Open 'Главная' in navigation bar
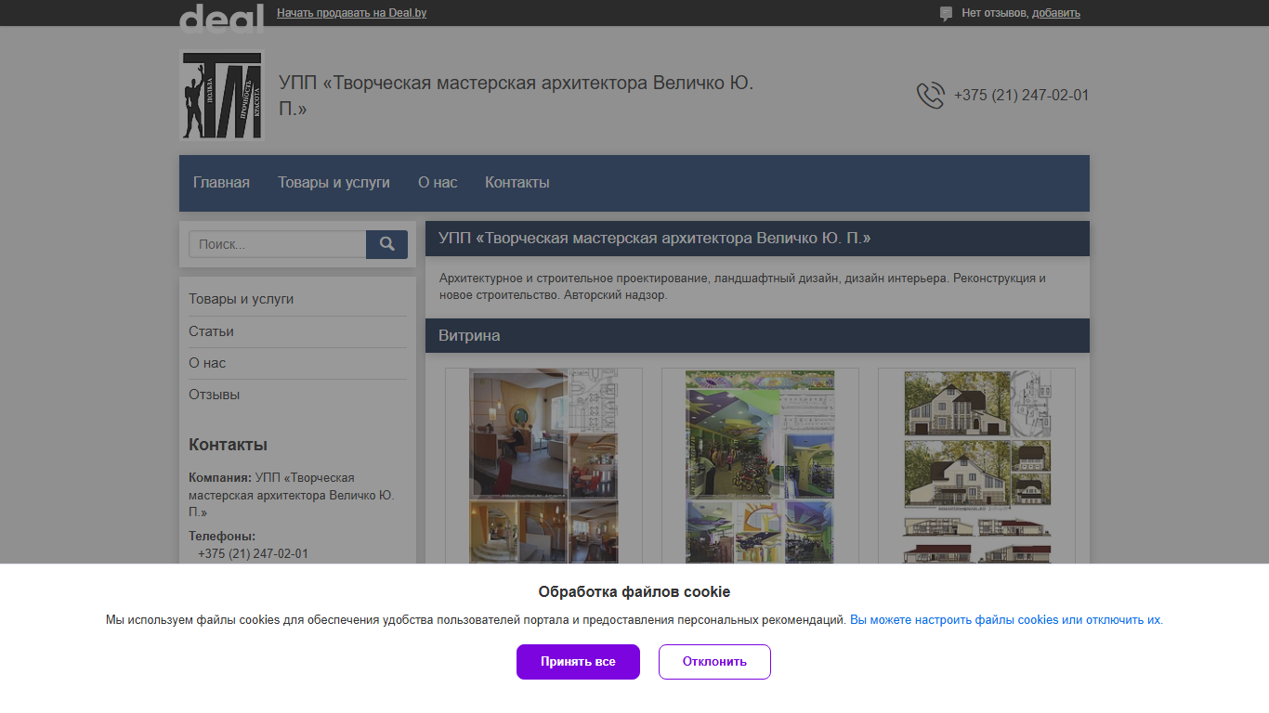1269x713 pixels. click(221, 183)
